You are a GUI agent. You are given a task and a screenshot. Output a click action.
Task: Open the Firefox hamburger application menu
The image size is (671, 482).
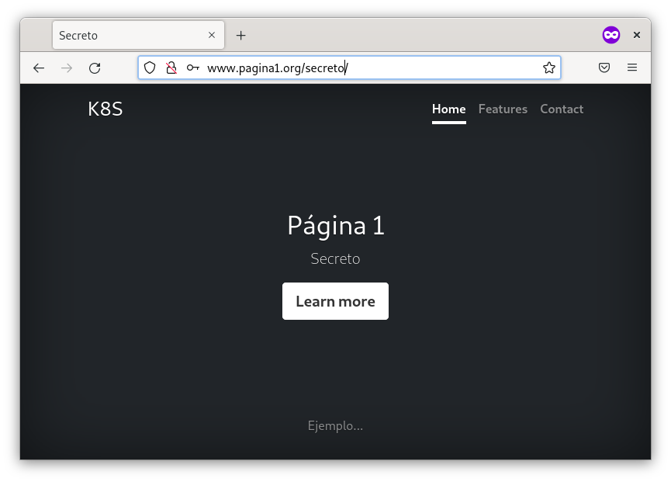pyautogui.click(x=632, y=68)
